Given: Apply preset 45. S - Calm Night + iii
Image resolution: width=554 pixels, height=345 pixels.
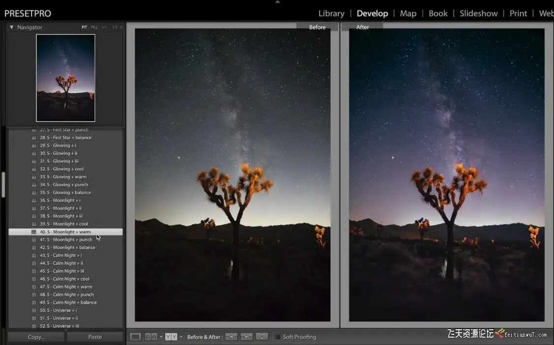Looking at the screenshot, I should (66, 271).
